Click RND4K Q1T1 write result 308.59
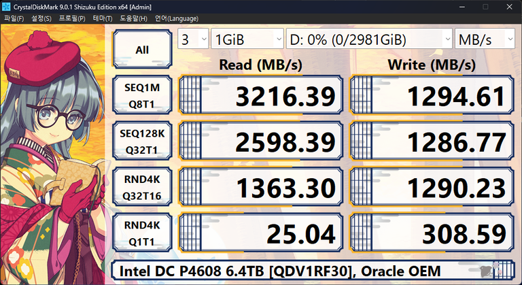The image size is (522, 285). point(432,233)
